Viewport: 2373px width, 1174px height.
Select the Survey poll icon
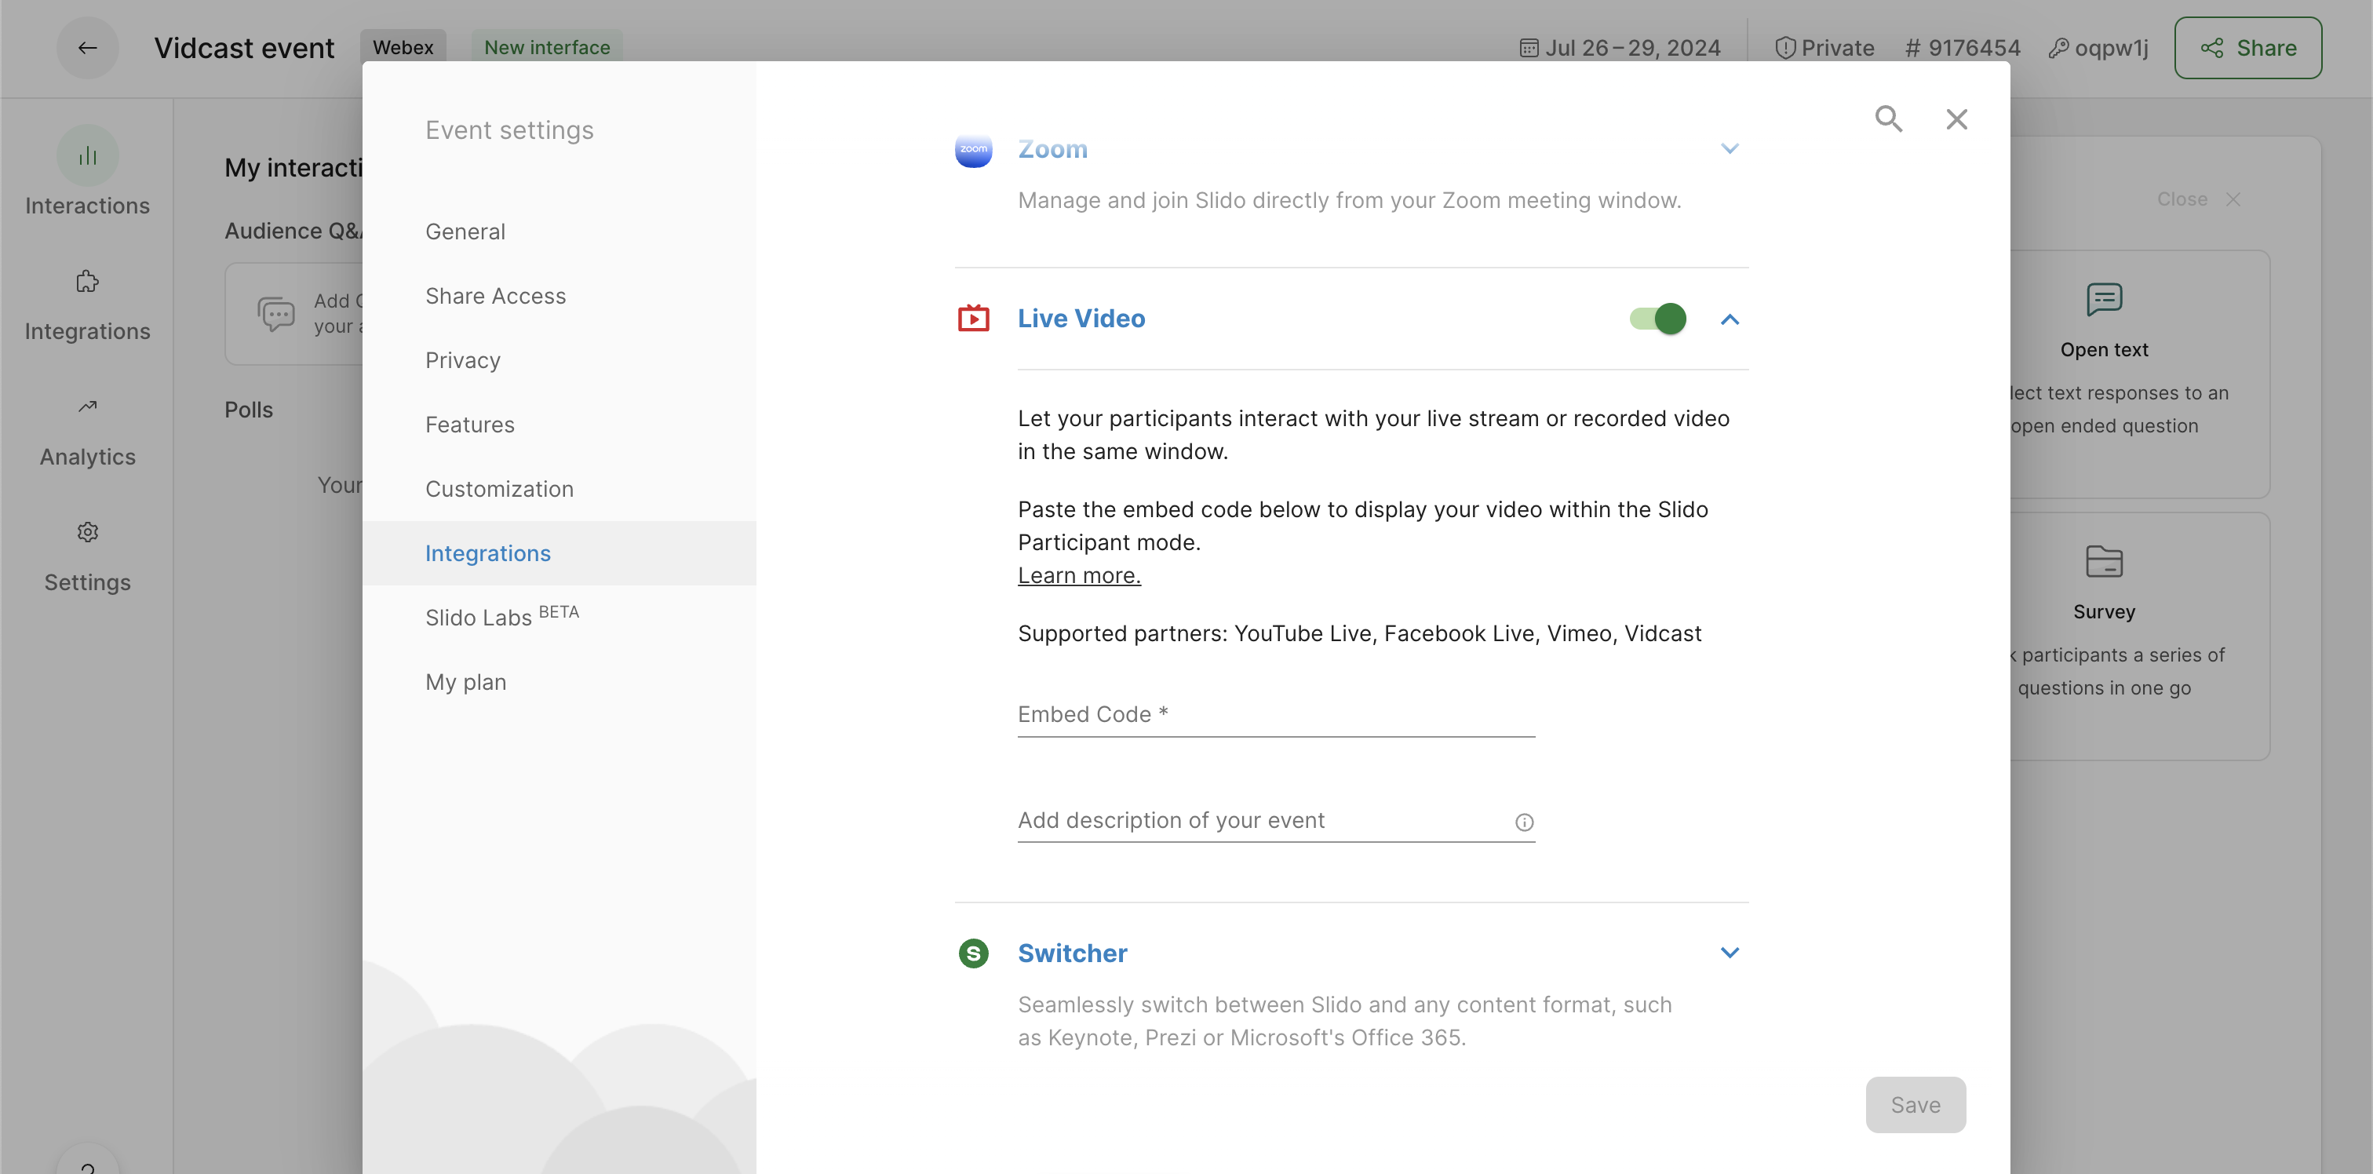[2104, 562]
